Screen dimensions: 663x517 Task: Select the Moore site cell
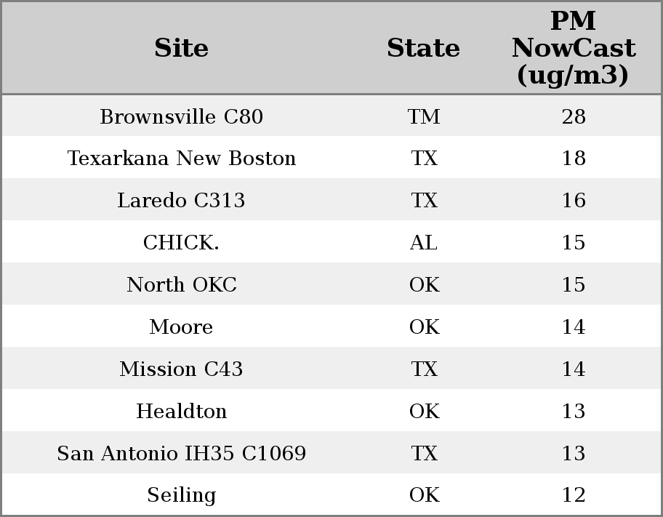point(181,327)
